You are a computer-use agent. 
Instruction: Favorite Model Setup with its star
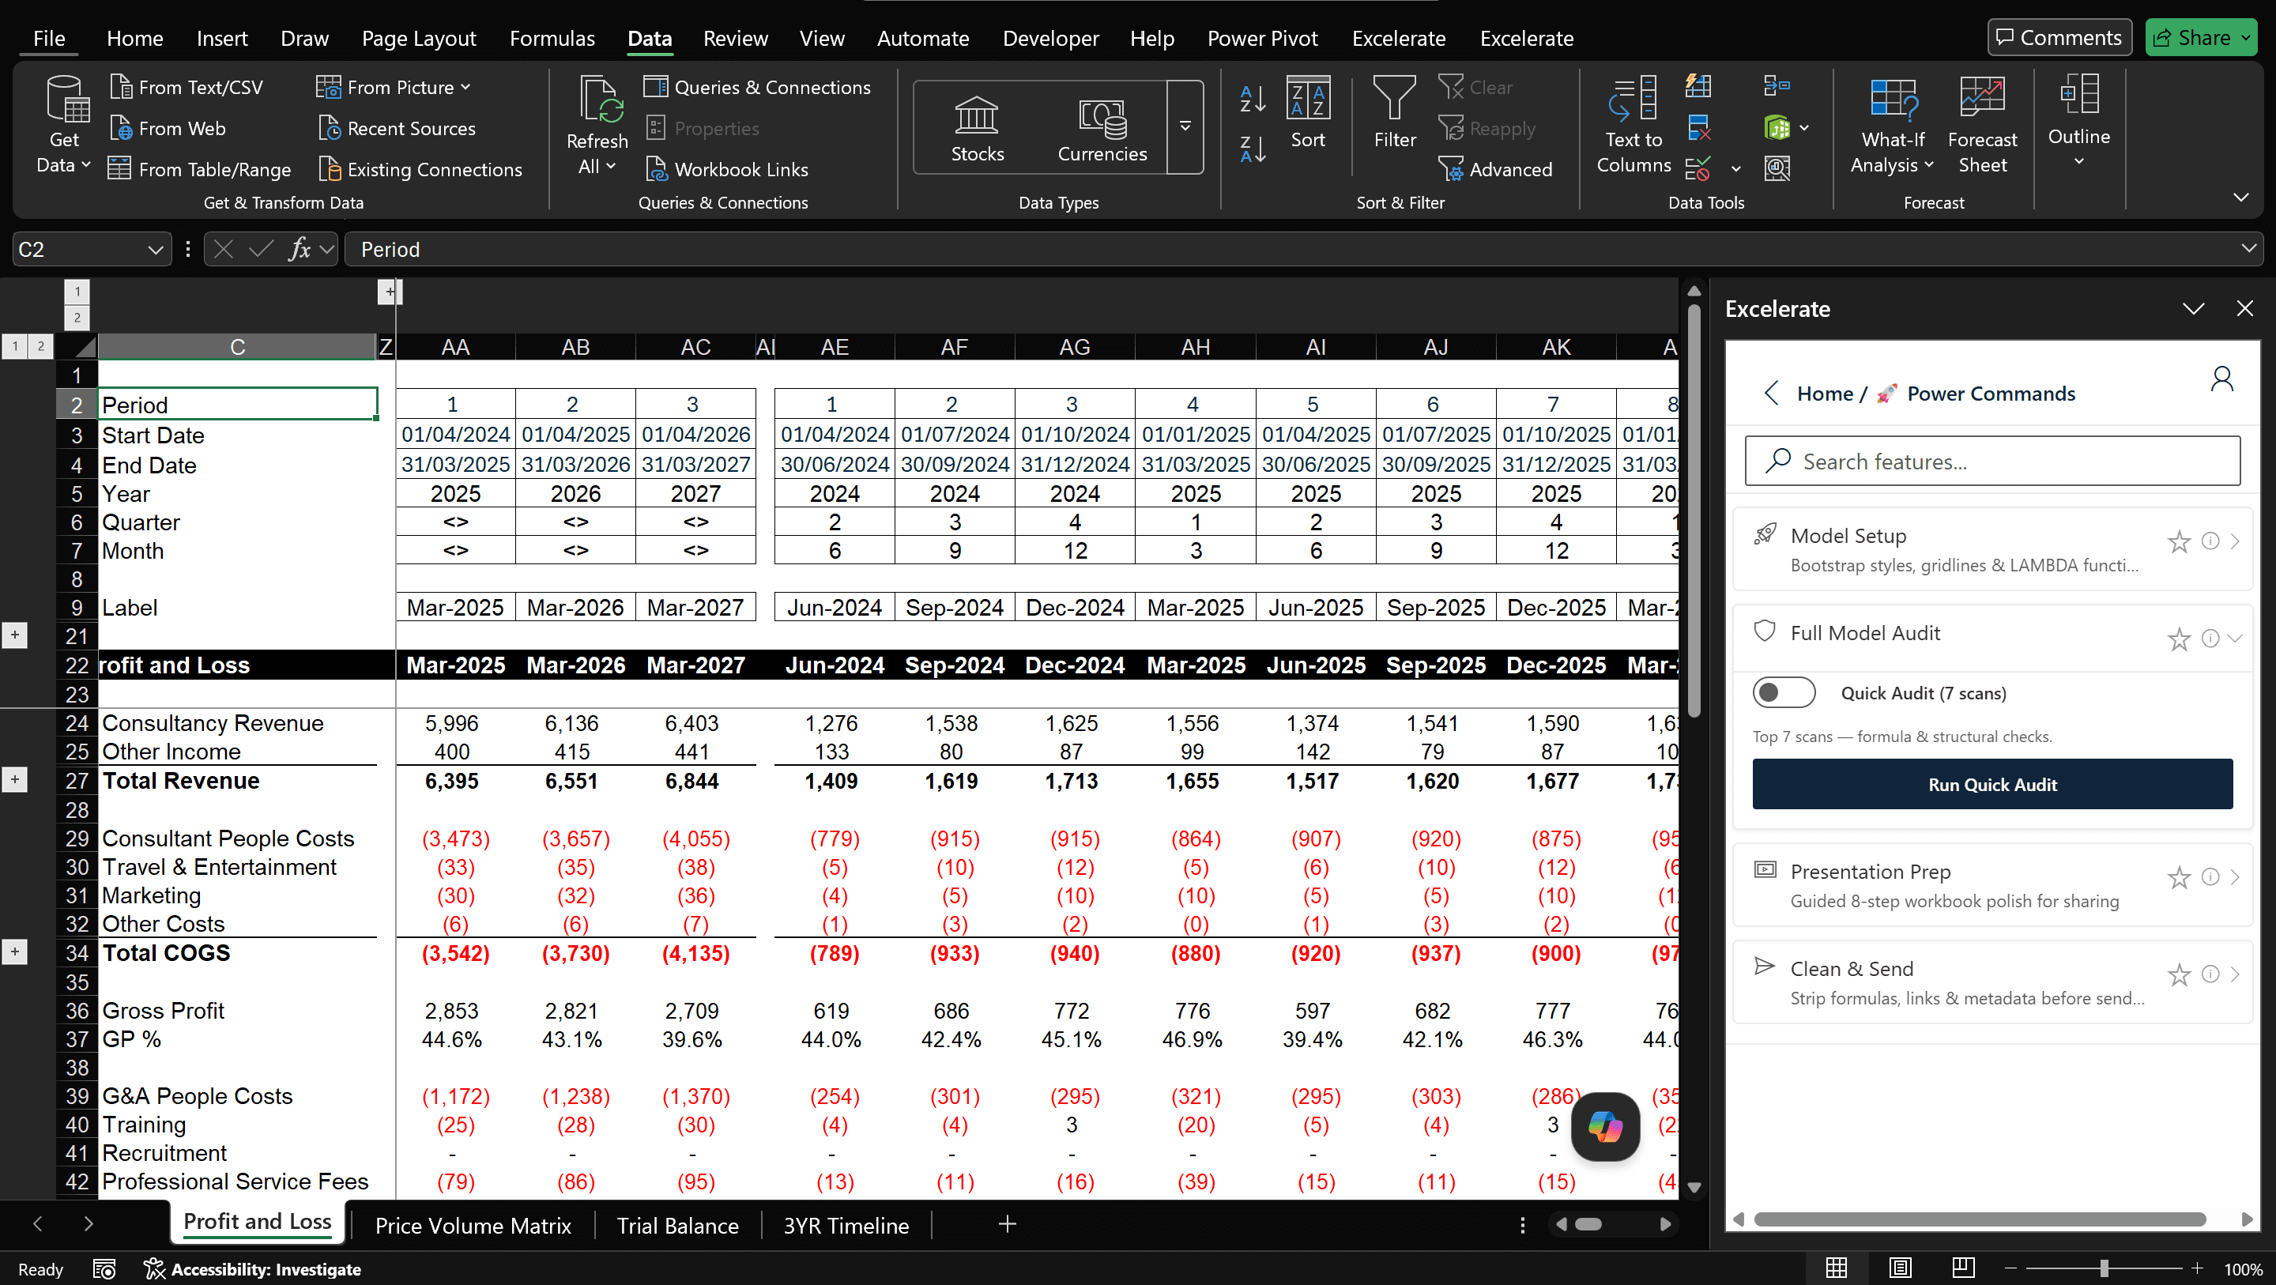point(2179,541)
